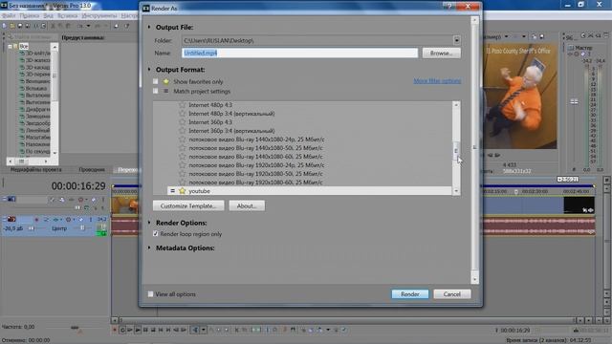Toggle favorite star for Internet 480p 4:3
This screenshot has width=612, height=344.
(x=183, y=105)
